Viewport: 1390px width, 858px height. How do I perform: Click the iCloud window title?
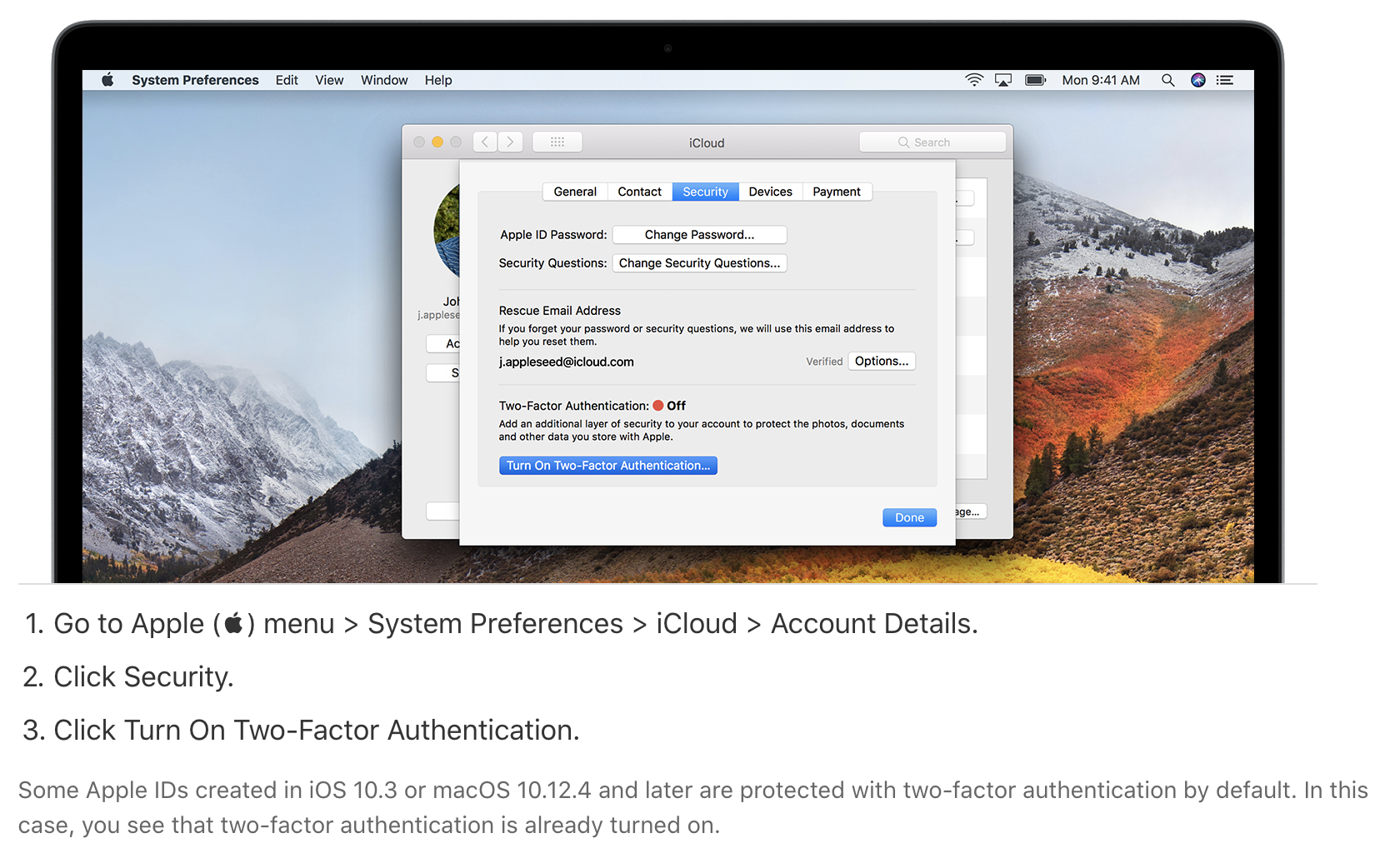pyautogui.click(x=707, y=142)
